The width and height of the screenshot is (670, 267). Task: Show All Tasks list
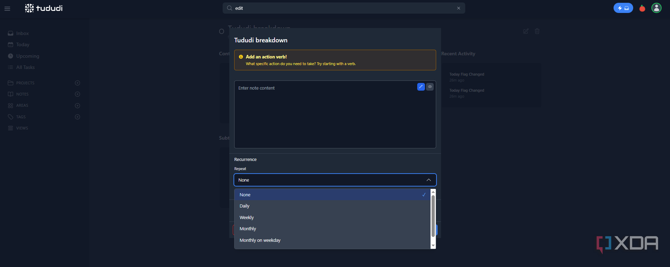click(21, 67)
